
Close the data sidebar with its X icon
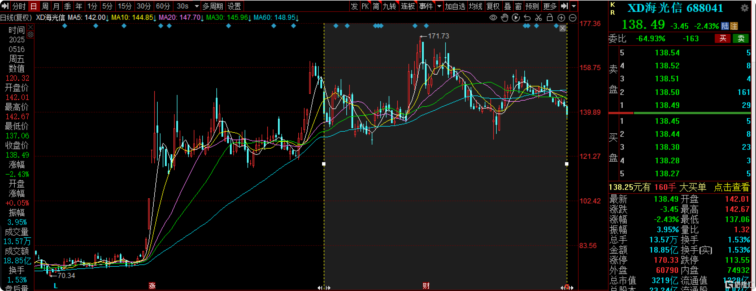31,27
